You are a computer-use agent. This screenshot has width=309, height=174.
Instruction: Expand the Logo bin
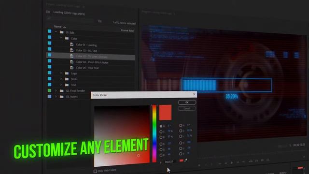point(61,73)
